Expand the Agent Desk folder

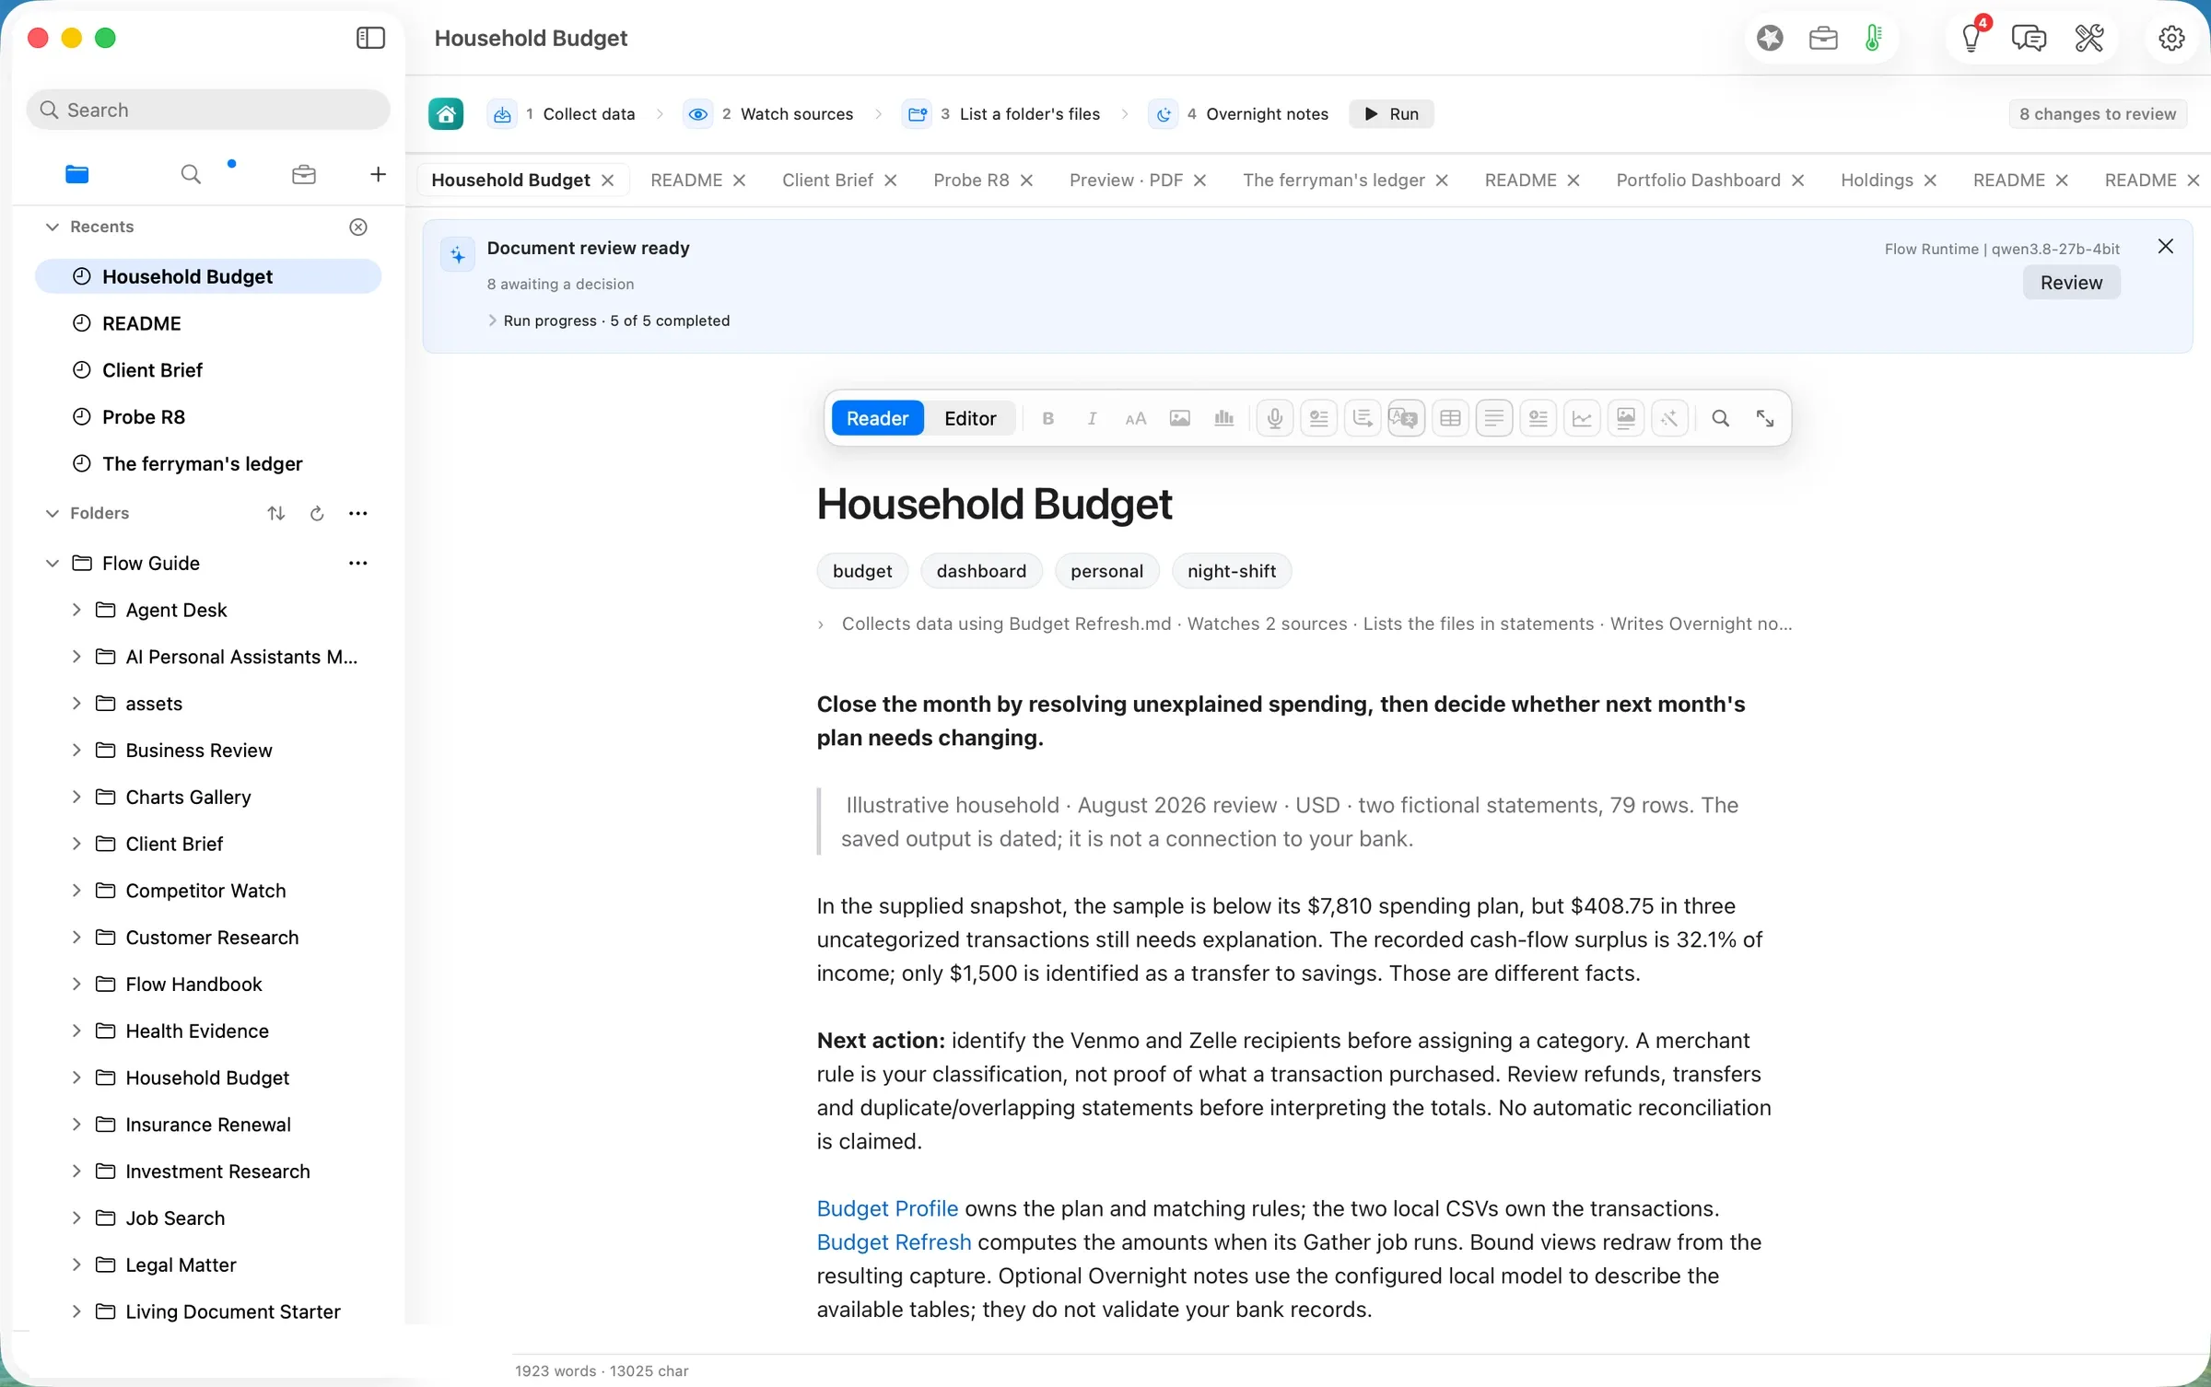(76, 610)
